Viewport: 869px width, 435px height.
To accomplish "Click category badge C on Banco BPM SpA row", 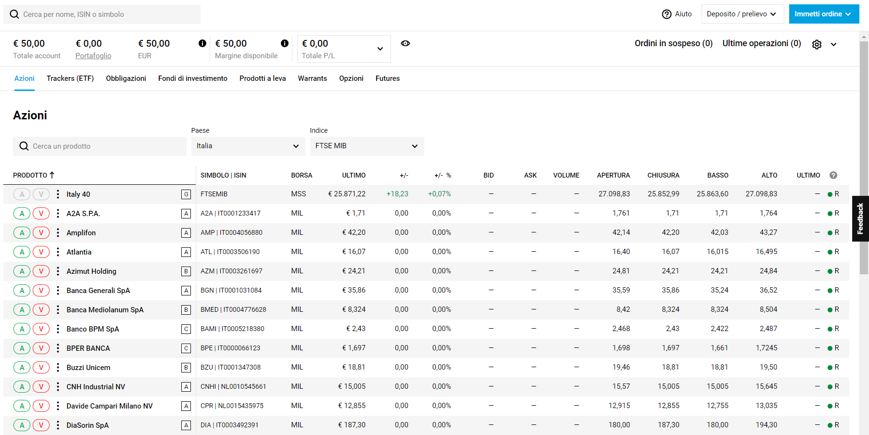I will [186, 329].
